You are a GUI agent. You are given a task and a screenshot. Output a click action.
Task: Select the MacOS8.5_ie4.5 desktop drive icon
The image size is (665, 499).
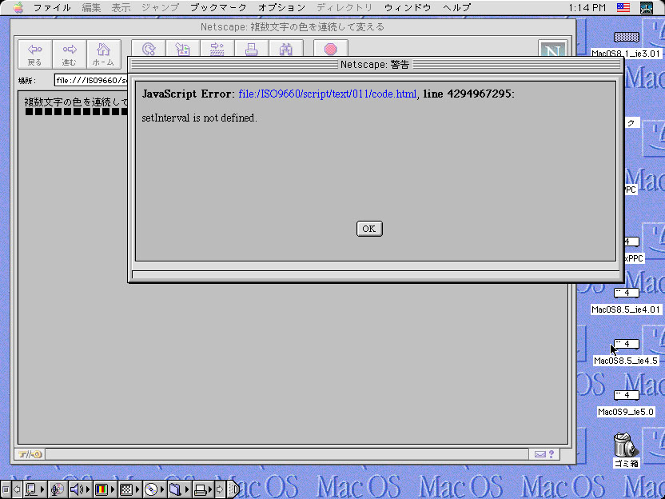point(626,344)
